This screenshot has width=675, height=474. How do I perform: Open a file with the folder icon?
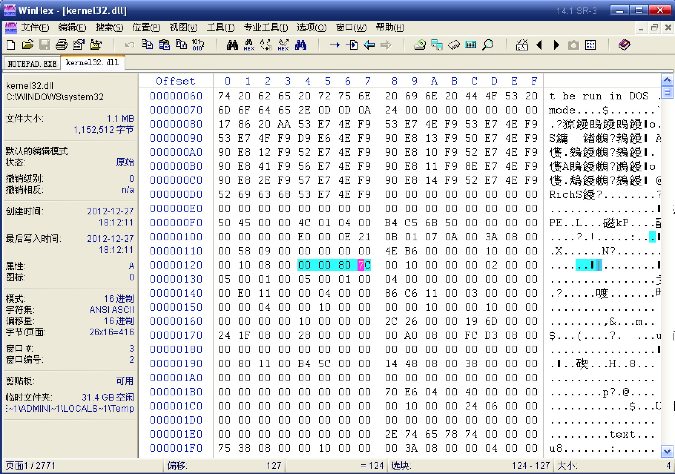tap(28, 45)
